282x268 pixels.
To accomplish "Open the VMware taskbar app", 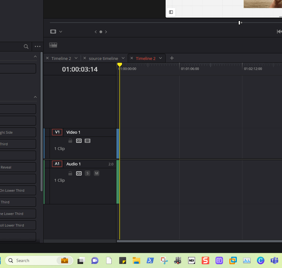I will (x=233, y=260).
